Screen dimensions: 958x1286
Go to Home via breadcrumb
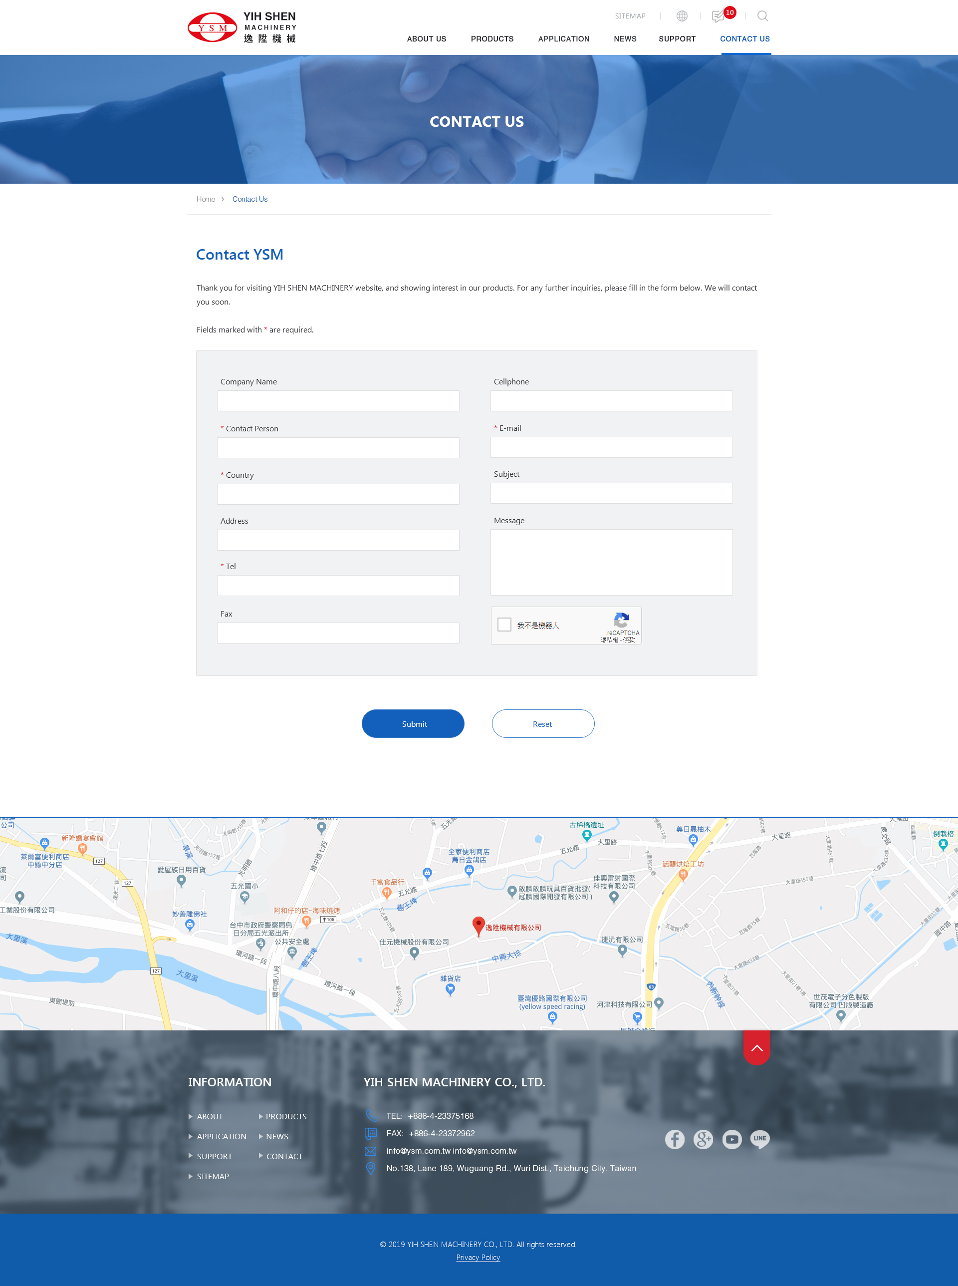tap(206, 199)
